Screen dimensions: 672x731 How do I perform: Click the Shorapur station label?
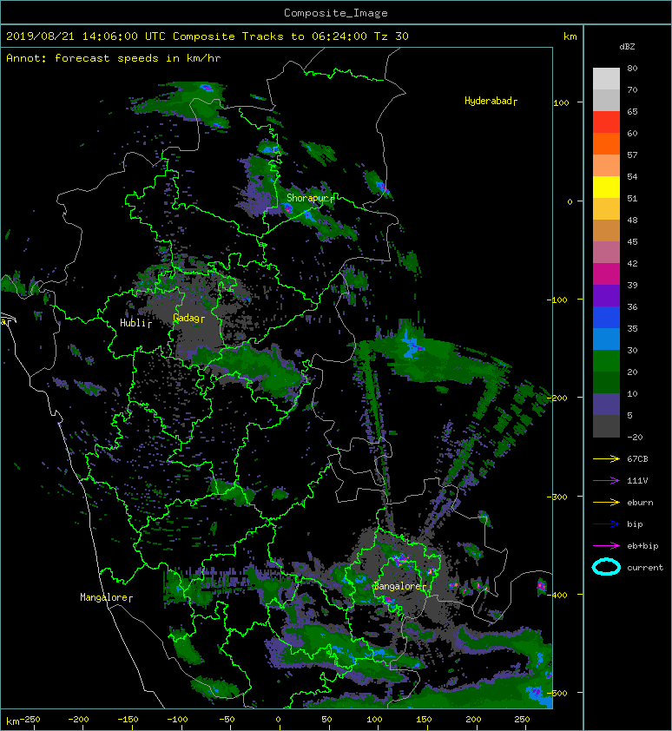pyautogui.click(x=310, y=198)
